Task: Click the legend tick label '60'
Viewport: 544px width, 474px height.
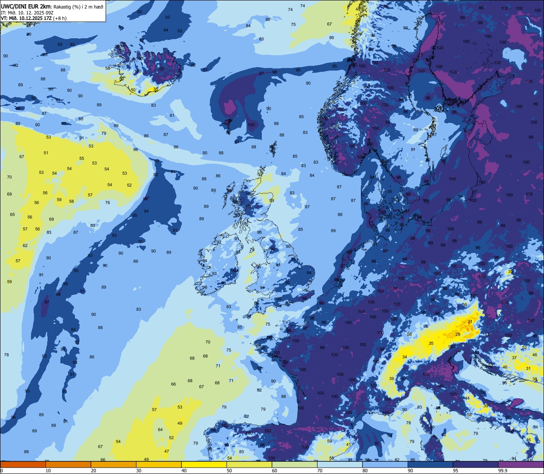Action: click(275, 471)
